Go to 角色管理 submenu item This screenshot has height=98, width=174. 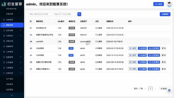9,84
